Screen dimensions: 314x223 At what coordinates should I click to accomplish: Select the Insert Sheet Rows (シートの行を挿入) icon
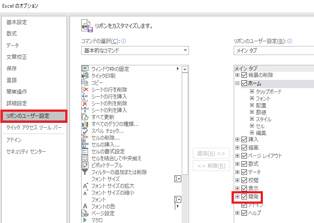point(85,96)
